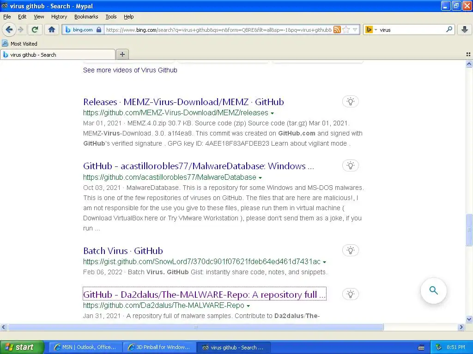Click the vertical scrollbar up arrow
The height and width of the screenshot is (354, 473).
click(x=469, y=64)
